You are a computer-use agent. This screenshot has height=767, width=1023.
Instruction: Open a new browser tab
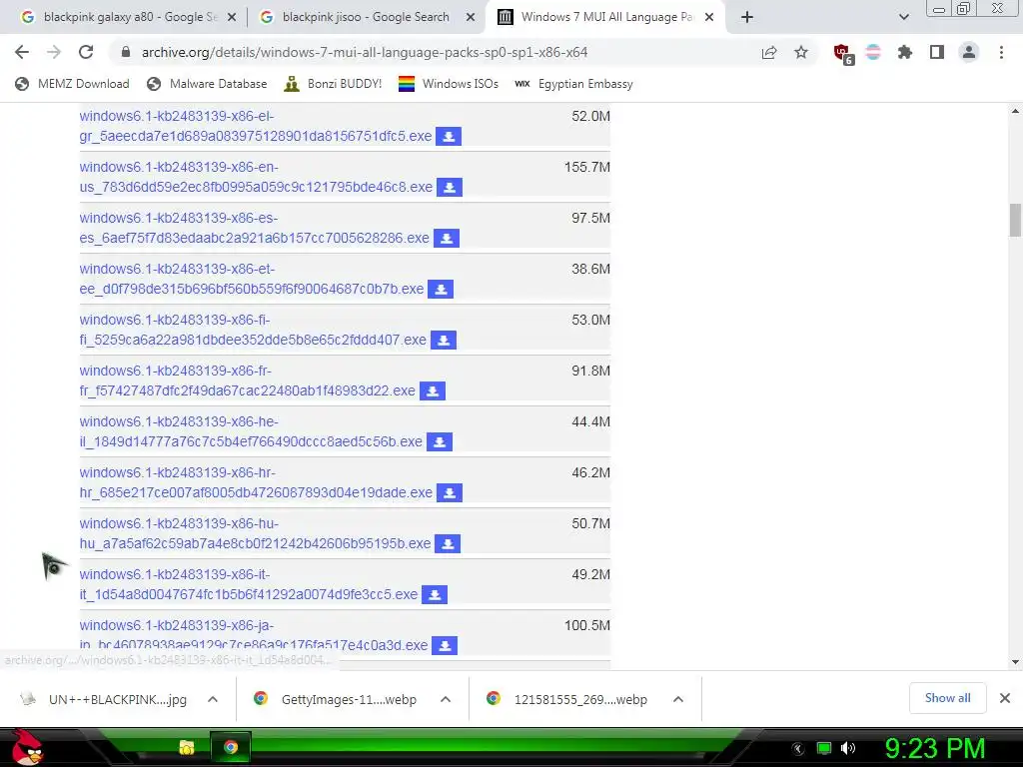point(747,17)
